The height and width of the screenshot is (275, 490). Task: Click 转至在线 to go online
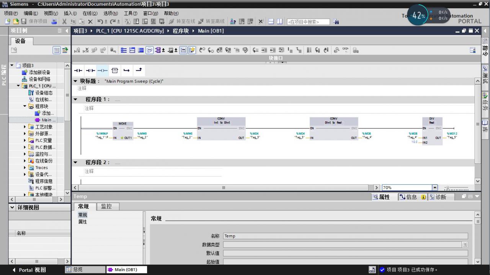tap(182, 22)
